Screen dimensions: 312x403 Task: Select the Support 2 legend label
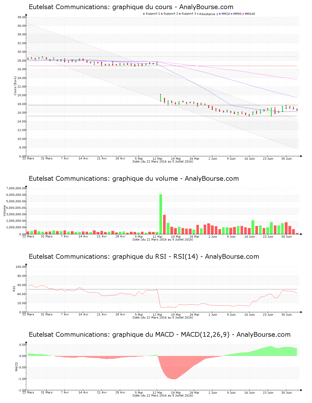coord(171,14)
